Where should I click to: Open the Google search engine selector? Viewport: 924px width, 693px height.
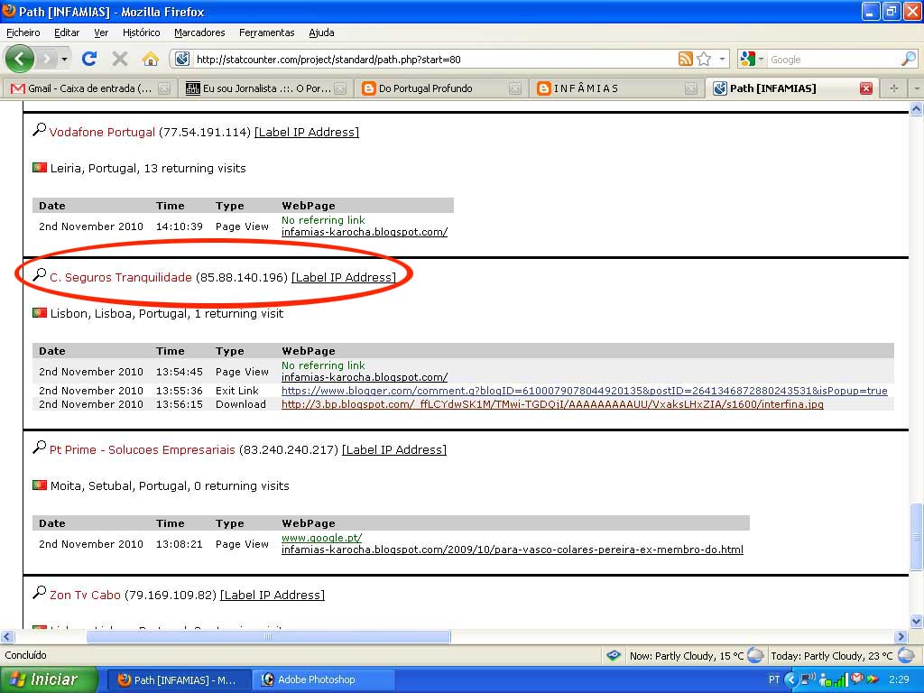click(x=752, y=59)
